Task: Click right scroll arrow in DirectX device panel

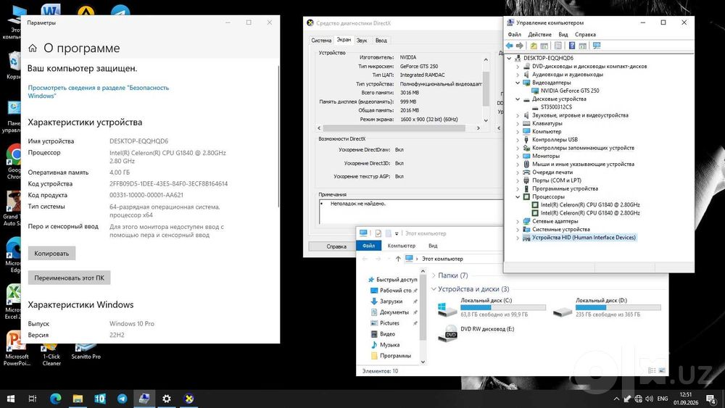Action: click(478, 128)
